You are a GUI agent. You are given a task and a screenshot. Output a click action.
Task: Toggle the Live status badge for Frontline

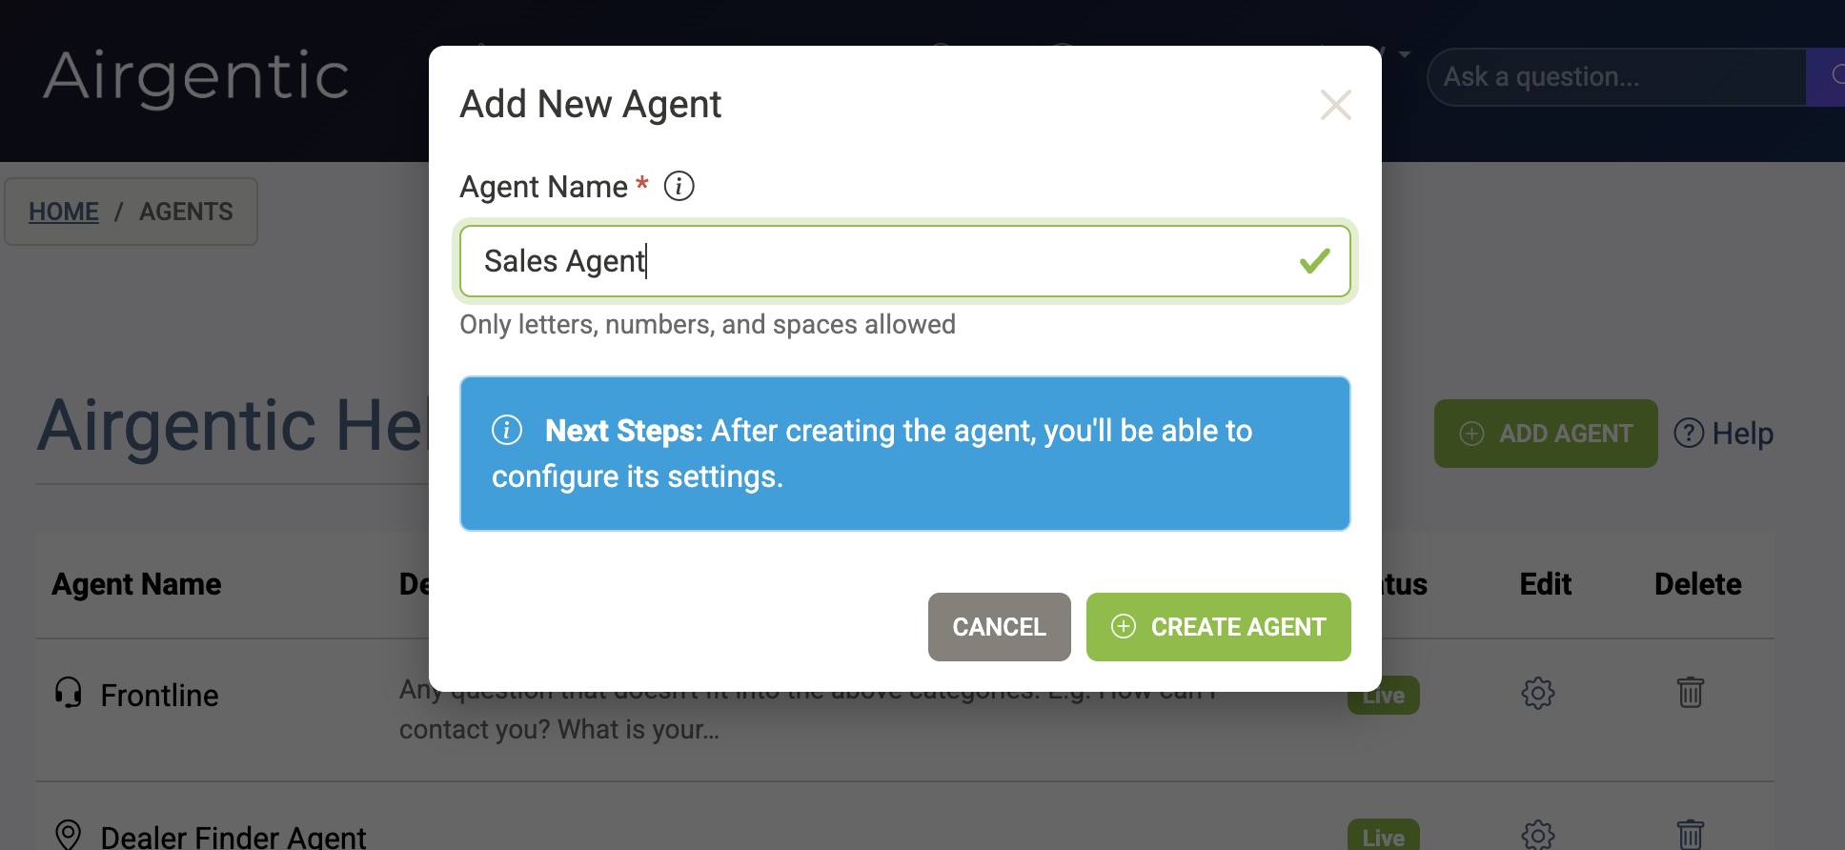coord(1382,694)
